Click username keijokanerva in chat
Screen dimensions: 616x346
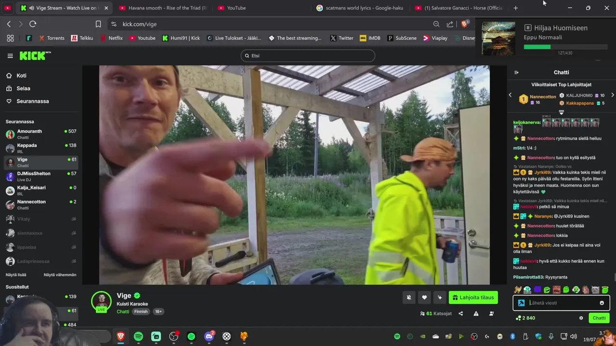point(527,123)
